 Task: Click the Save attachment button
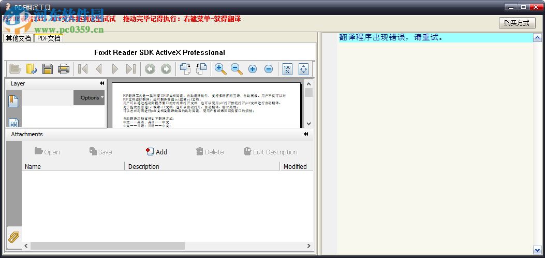coord(100,152)
